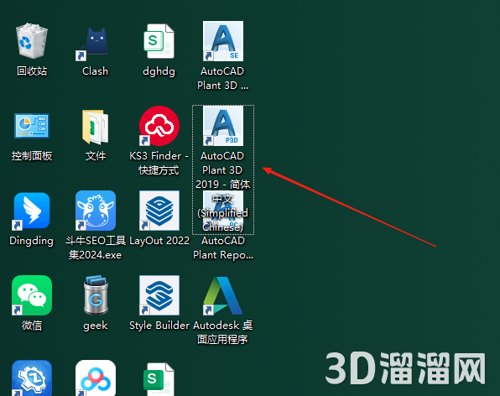This screenshot has width=500, height=396.
Task: Click the "Style Builder" label text
Action: click(x=159, y=326)
